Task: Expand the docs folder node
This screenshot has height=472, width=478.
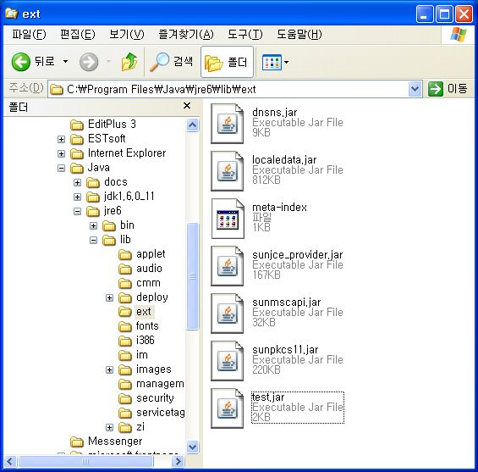Action: tap(78, 182)
